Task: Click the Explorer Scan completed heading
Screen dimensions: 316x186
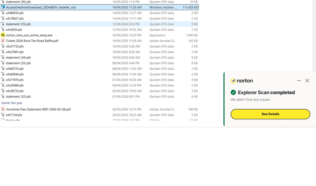Action: (x=266, y=92)
